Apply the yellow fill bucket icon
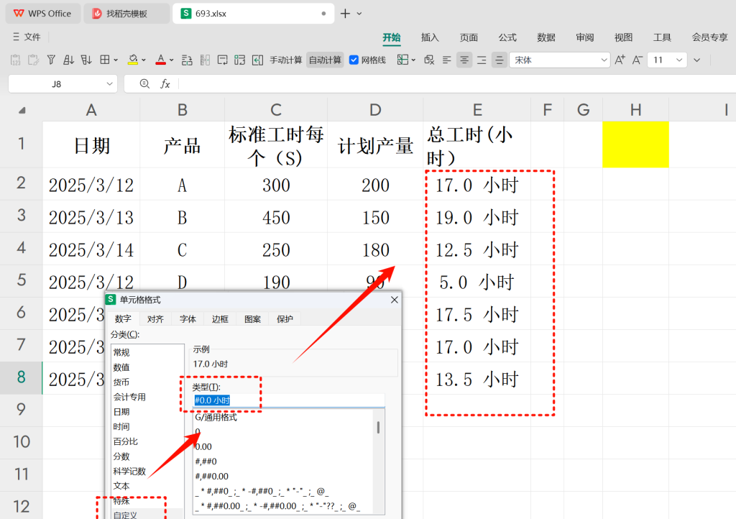Image resolution: width=736 pixels, height=519 pixels. coord(133,60)
